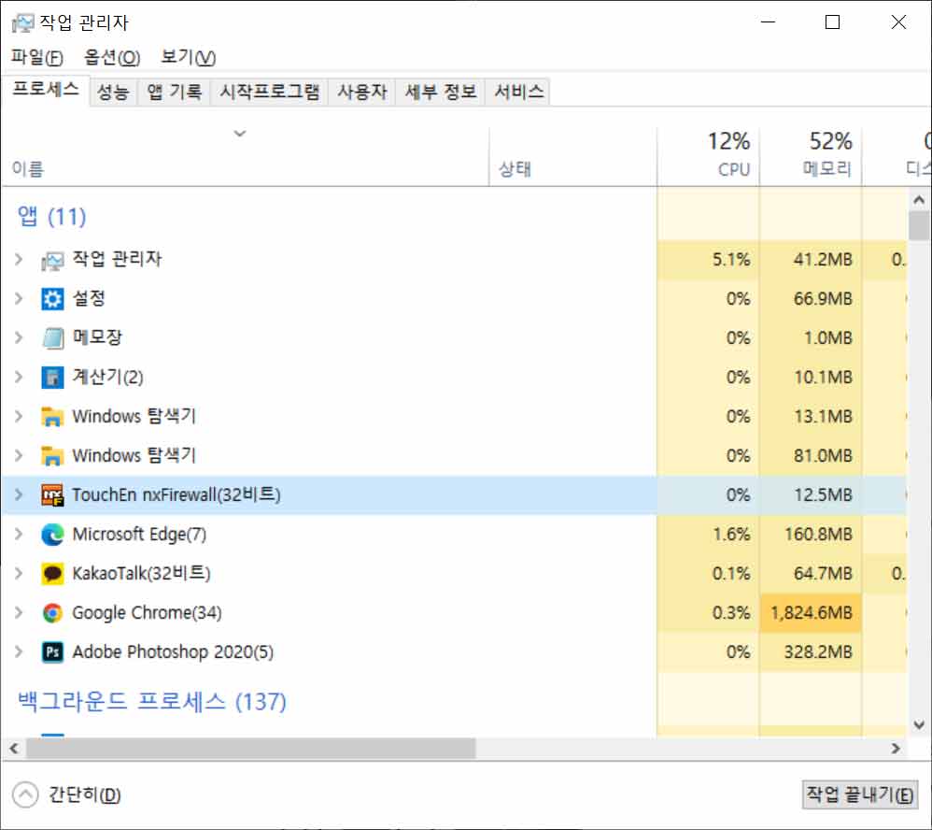Screen dimensions: 932x830
Task: Click the 64.7MB memory cell
Action: [811, 574]
